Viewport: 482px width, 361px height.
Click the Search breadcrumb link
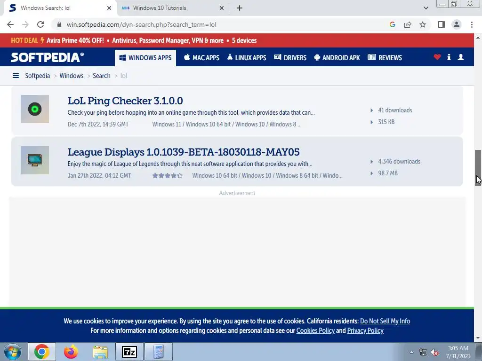[x=102, y=76]
